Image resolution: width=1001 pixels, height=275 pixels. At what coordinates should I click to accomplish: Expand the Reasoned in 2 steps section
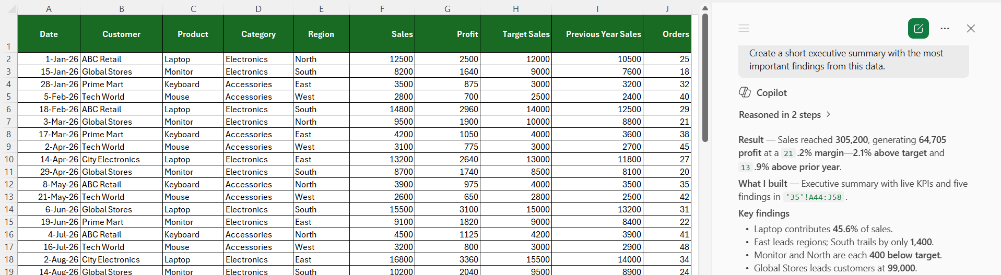click(784, 115)
